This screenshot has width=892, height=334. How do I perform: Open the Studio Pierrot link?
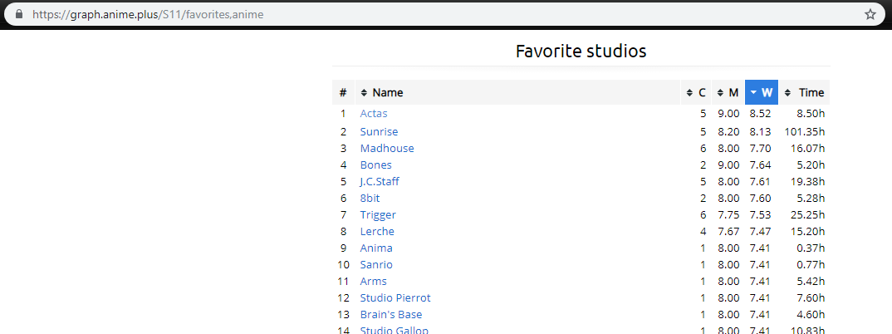tap(395, 298)
